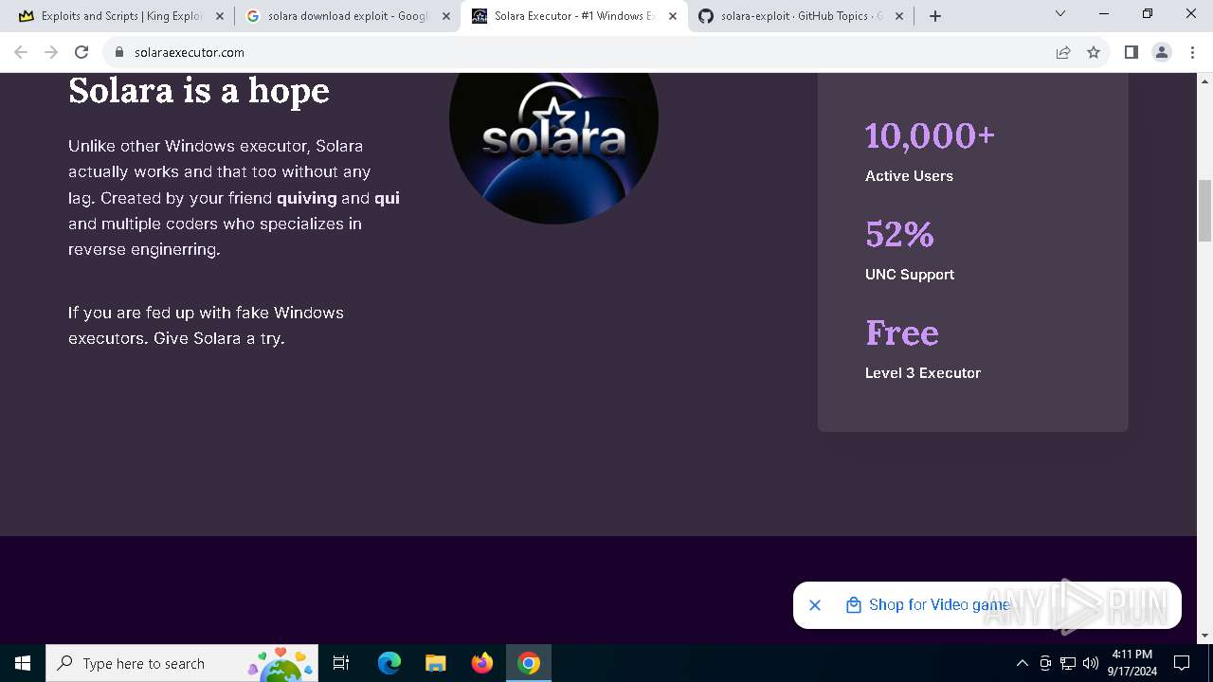Open Task View on the taskbar
The image size is (1213, 682).
pyautogui.click(x=342, y=663)
